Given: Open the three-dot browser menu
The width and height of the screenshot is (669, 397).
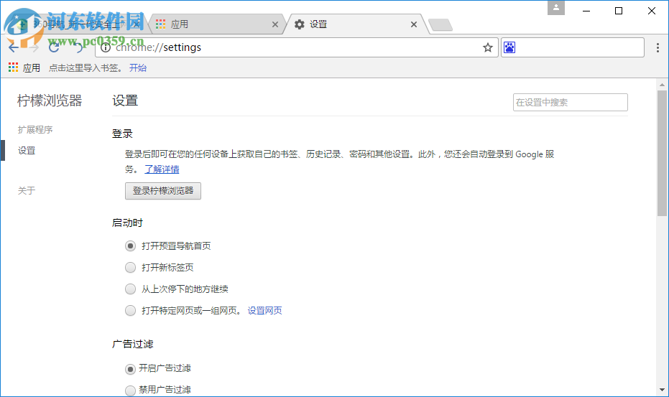Looking at the screenshot, I should click(x=658, y=47).
